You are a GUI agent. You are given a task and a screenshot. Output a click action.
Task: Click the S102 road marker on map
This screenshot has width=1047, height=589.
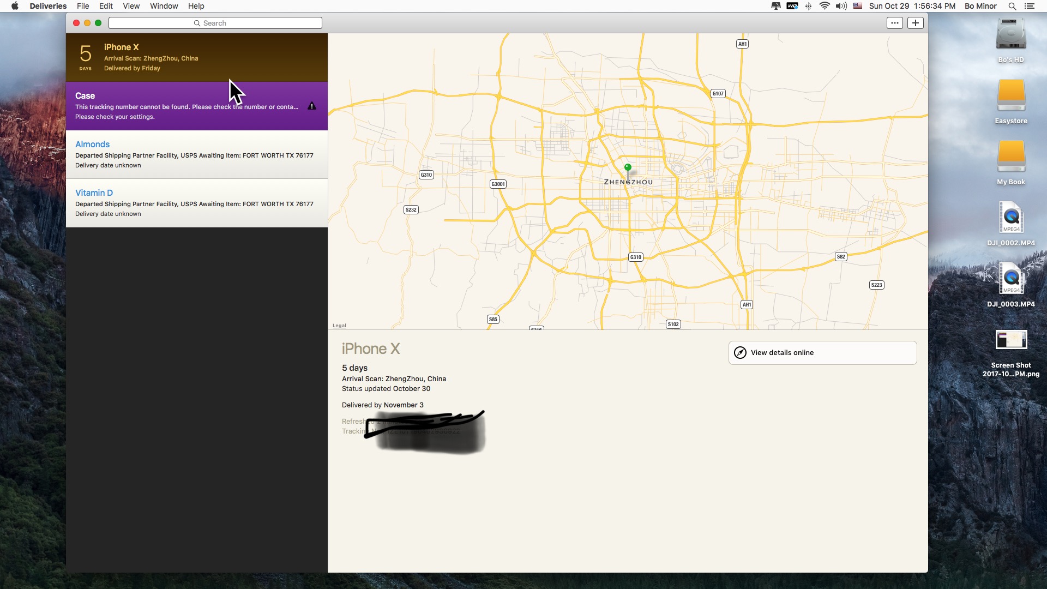673,324
